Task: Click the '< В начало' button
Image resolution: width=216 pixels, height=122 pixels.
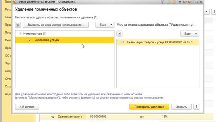Action: [x=27, y=107]
